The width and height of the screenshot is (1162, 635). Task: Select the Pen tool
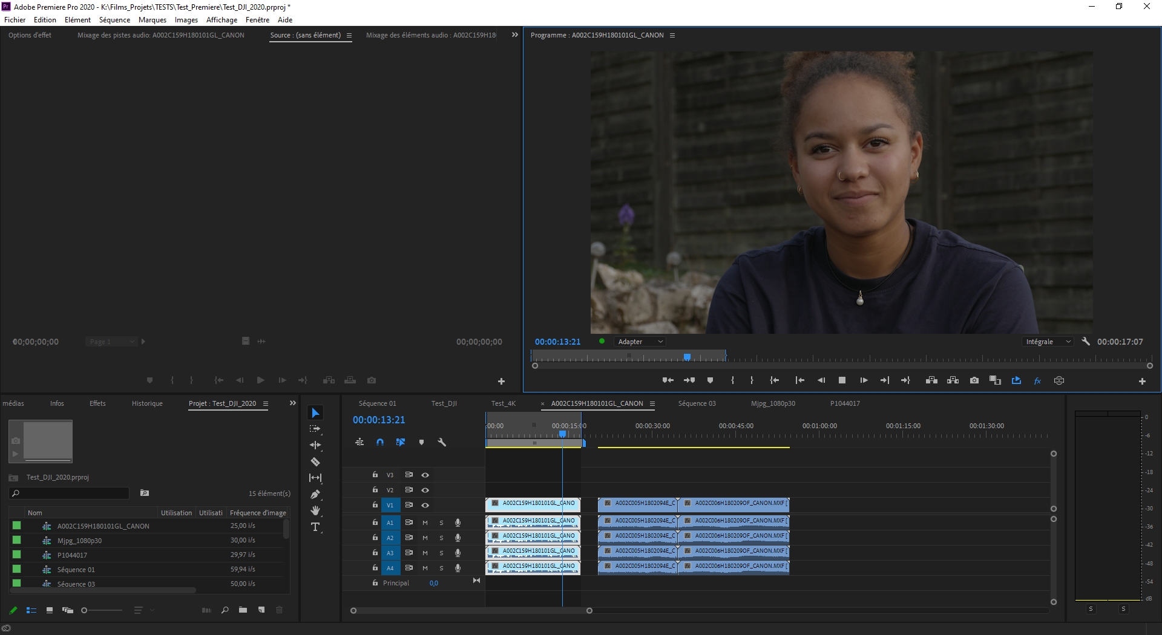point(315,495)
